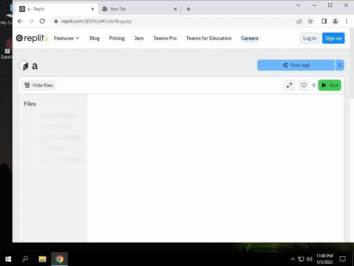The width and height of the screenshot is (354, 266).
Task: Share this page via share icon
Action: pyautogui.click(x=299, y=21)
